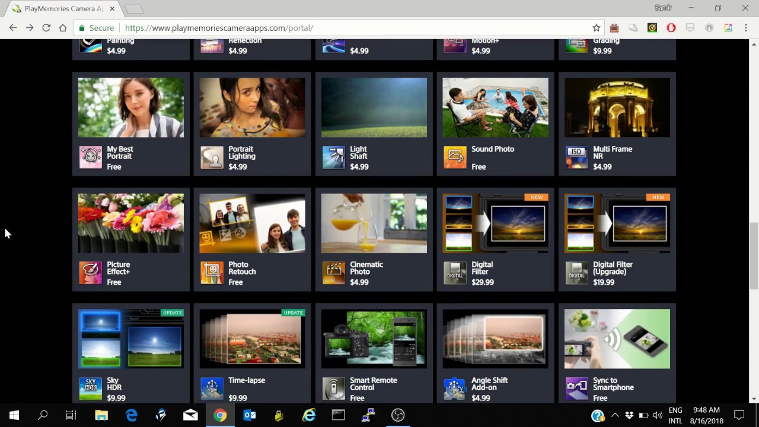Click the My Best Portrait app icon
The image size is (759, 427).
tap(91, 157)
